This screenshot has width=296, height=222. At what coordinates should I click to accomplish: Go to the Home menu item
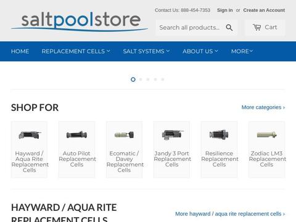point(20,51)
